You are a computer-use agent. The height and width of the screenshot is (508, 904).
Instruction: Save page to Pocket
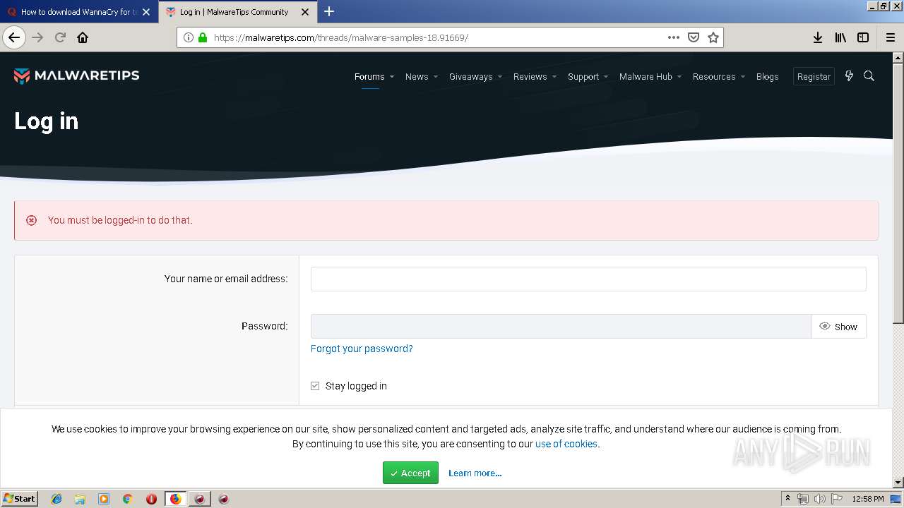[x=694, y=37]
